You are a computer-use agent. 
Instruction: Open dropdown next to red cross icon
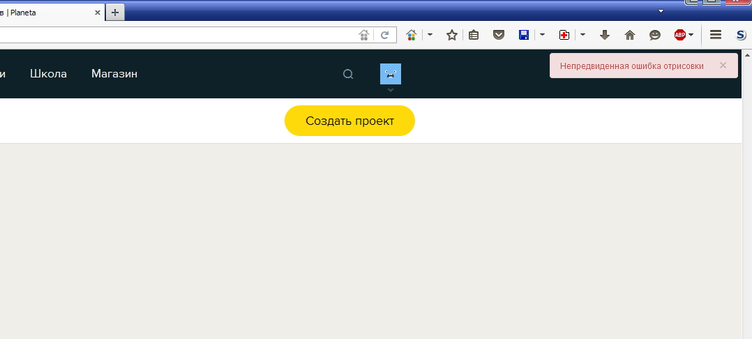(582, 34)
